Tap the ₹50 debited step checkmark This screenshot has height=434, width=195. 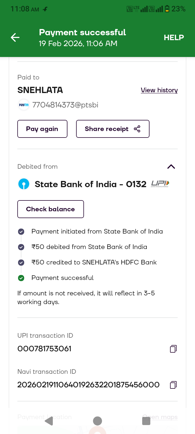(21, 247)
